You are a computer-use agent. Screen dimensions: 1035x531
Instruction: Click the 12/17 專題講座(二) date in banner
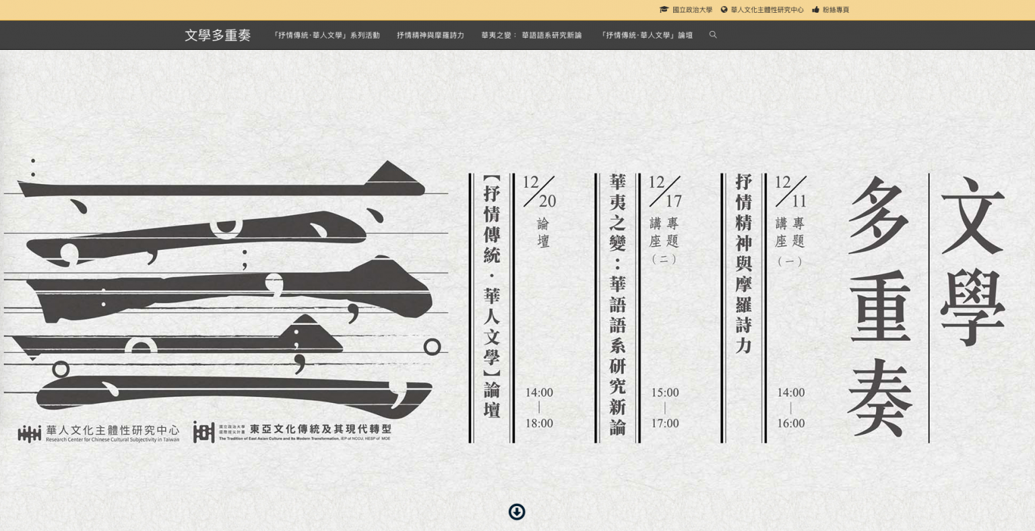(x=665, y=192)
